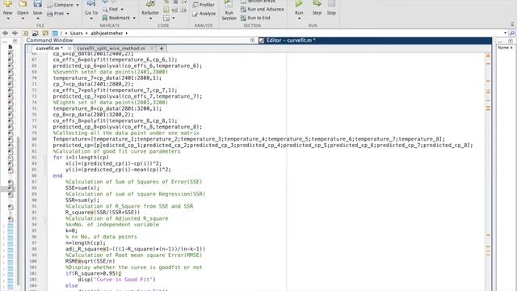Click line number 100 in gutter

tap(34, 261)
